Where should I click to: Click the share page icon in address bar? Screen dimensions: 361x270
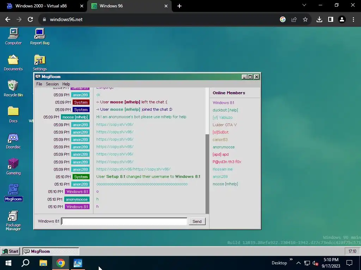coord(294,20)
